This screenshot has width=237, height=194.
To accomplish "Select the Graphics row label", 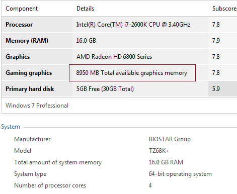I will tap(18, 57).
